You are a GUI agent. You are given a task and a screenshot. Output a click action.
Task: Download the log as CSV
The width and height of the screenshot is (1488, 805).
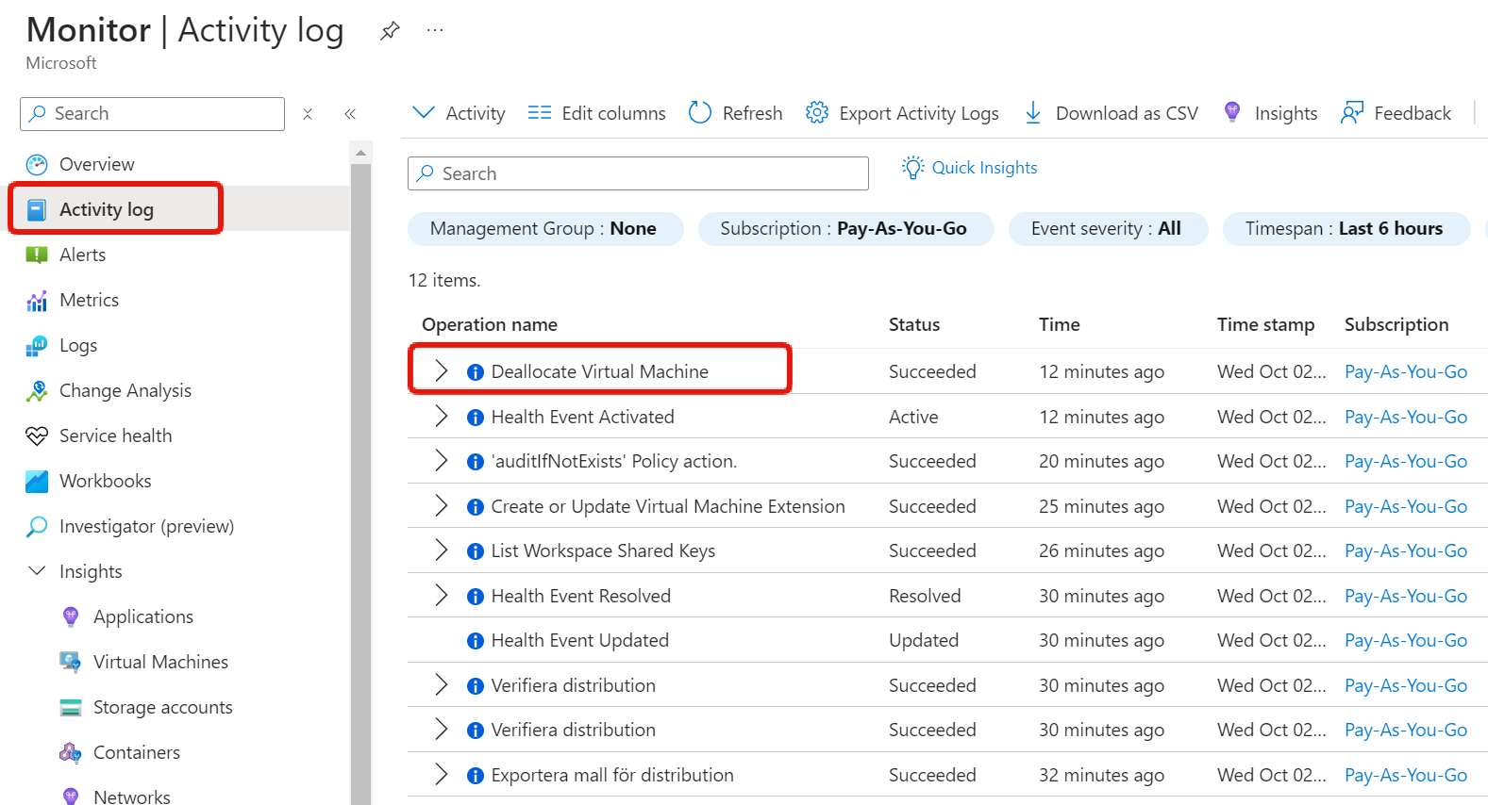point(1111,113)
